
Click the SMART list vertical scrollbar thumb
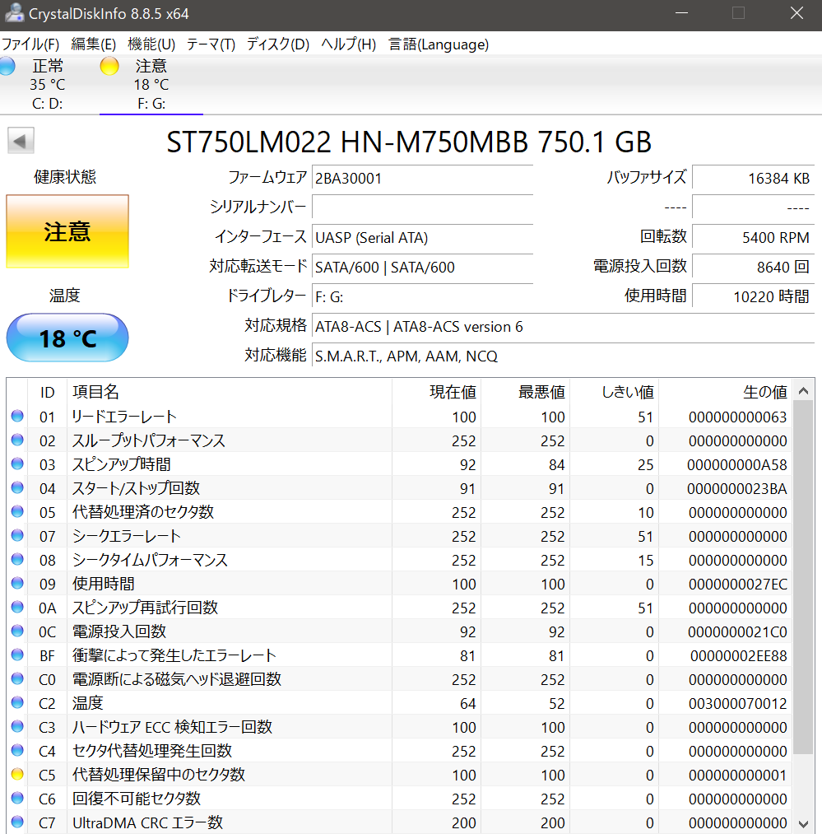(x=803, y=577)
